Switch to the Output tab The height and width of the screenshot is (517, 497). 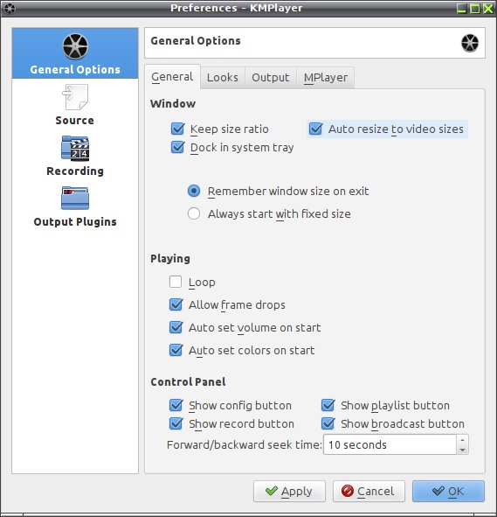point(271,78)
